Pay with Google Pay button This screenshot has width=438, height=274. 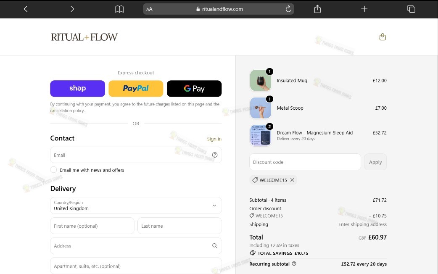tap(194, 89)
